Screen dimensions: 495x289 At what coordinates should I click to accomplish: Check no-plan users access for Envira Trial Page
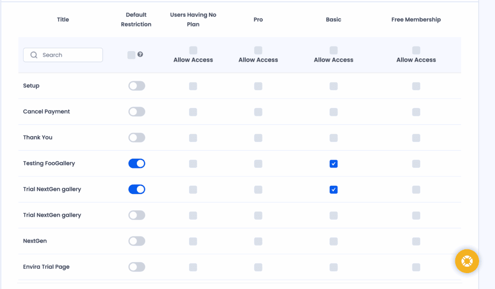click(x=193, y=267)
